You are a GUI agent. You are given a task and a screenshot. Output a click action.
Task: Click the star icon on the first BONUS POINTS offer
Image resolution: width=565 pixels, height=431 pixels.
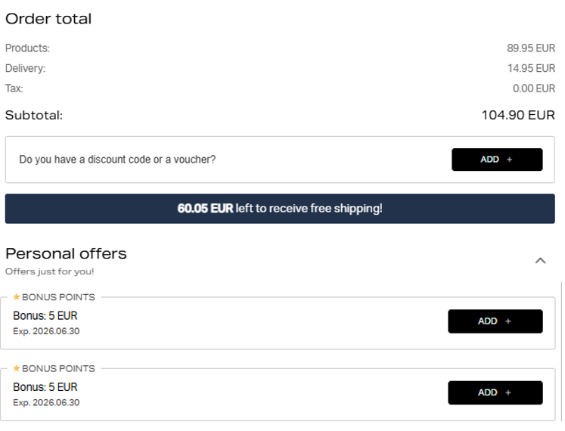[17, 297]
